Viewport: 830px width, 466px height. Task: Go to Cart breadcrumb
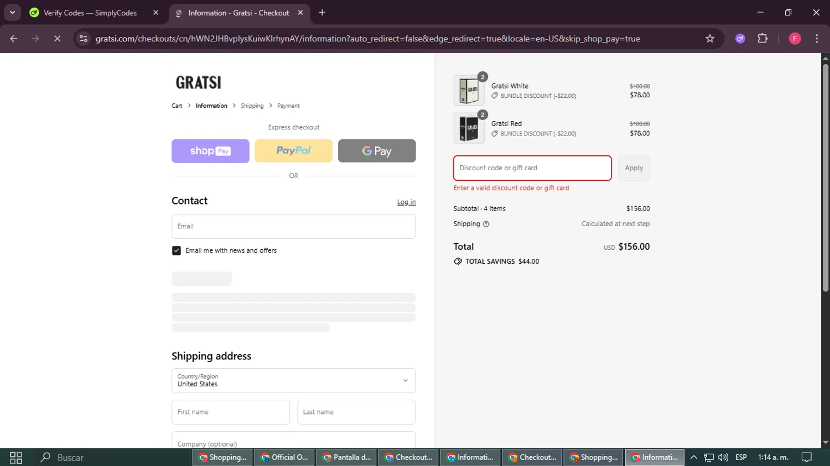click(177, 106)
